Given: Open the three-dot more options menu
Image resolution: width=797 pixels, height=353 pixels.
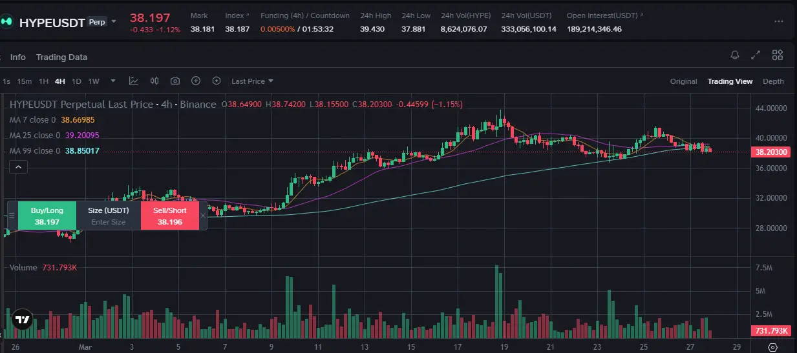Looking at the screenshot, I should (779, 21).
